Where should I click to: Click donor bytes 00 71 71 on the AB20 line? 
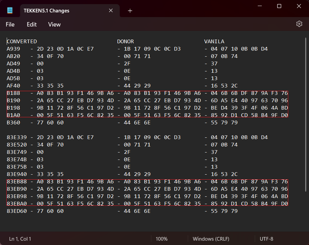pos(137,56)
